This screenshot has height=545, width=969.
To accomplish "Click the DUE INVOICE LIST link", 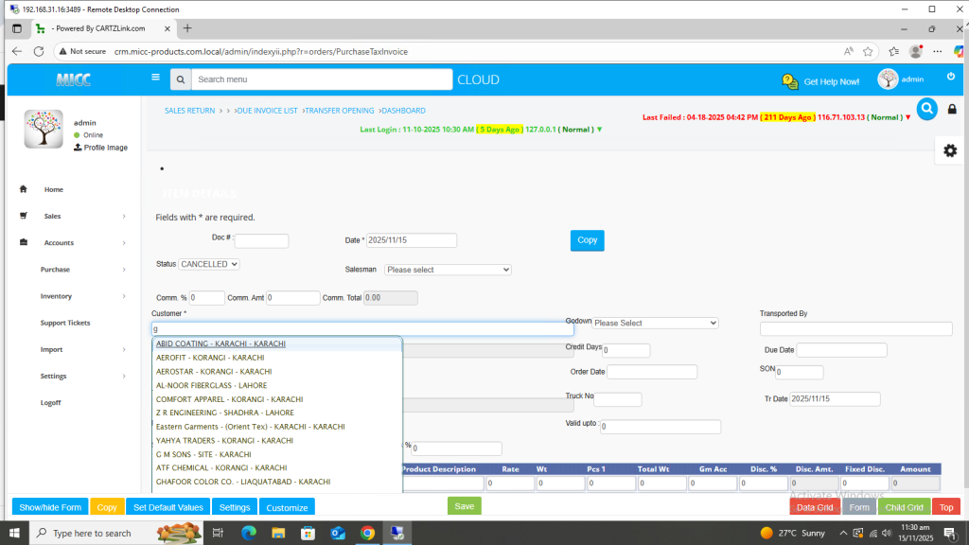I will point(267,111).
